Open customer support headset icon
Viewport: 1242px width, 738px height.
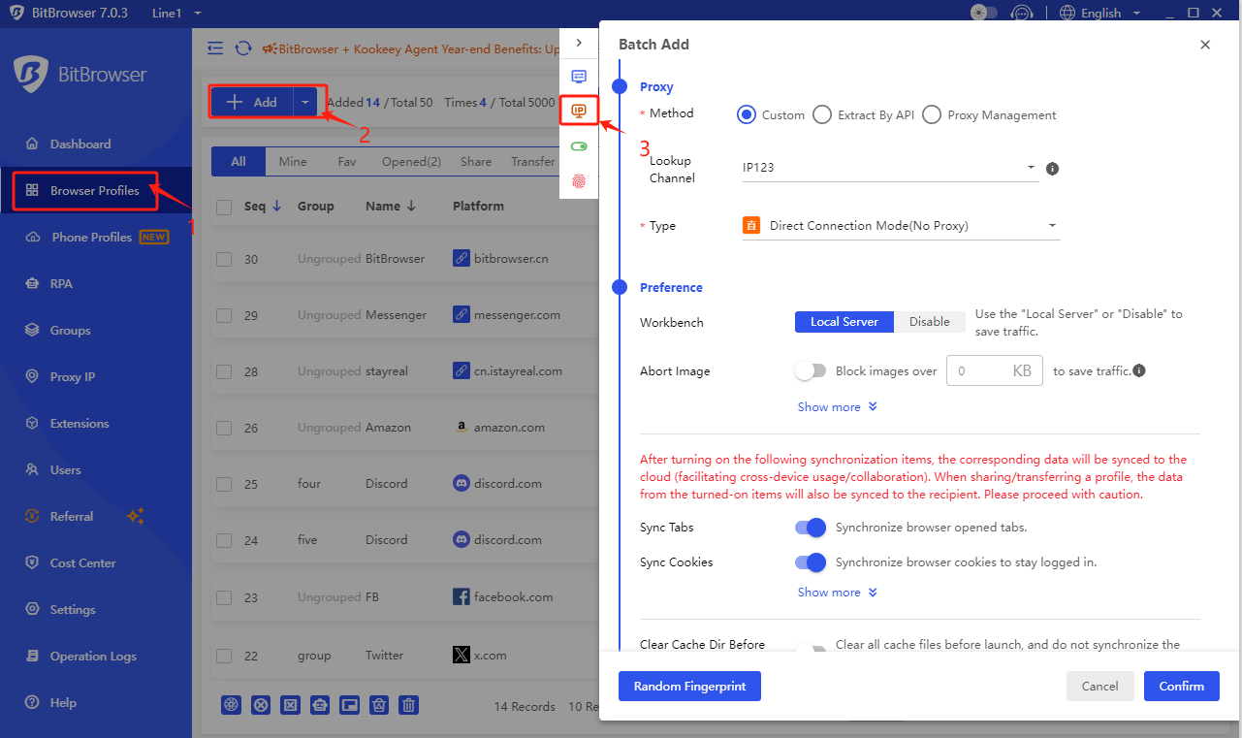[x=1021, y=13]
